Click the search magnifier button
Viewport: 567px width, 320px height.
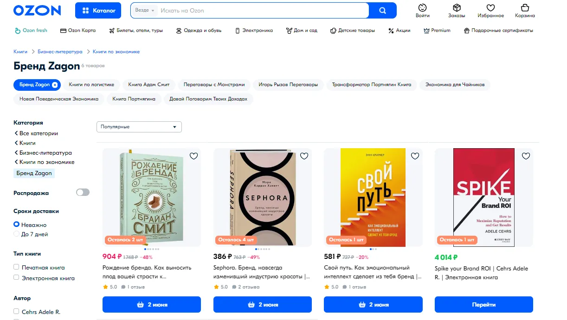tap(382, 11)
